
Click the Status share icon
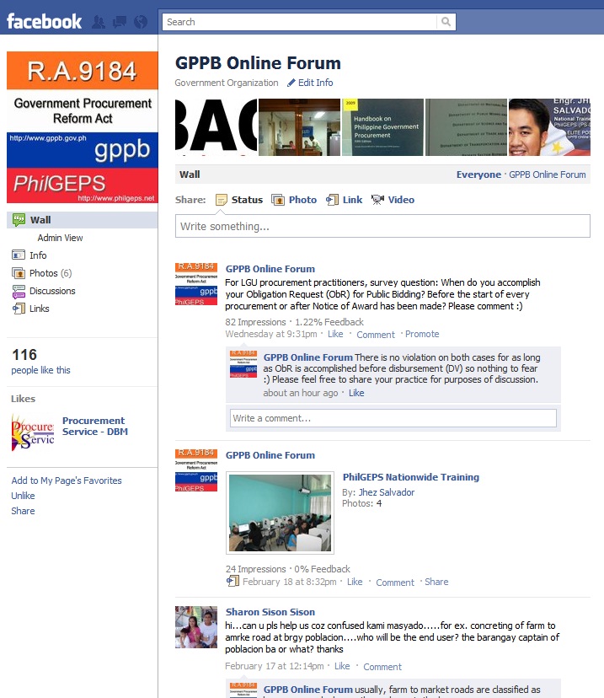(221, 200)
